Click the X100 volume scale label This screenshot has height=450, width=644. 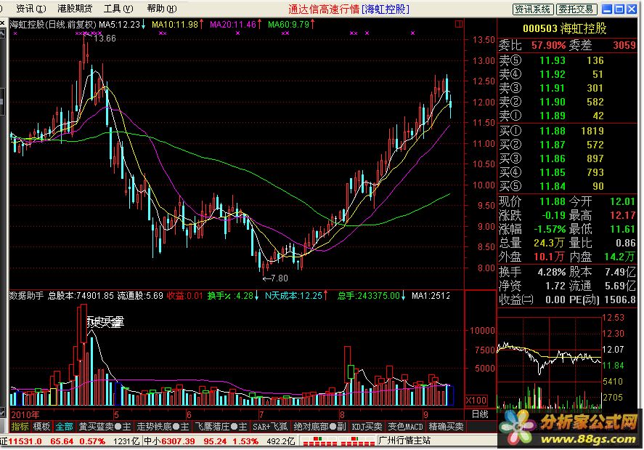(477, 401)
